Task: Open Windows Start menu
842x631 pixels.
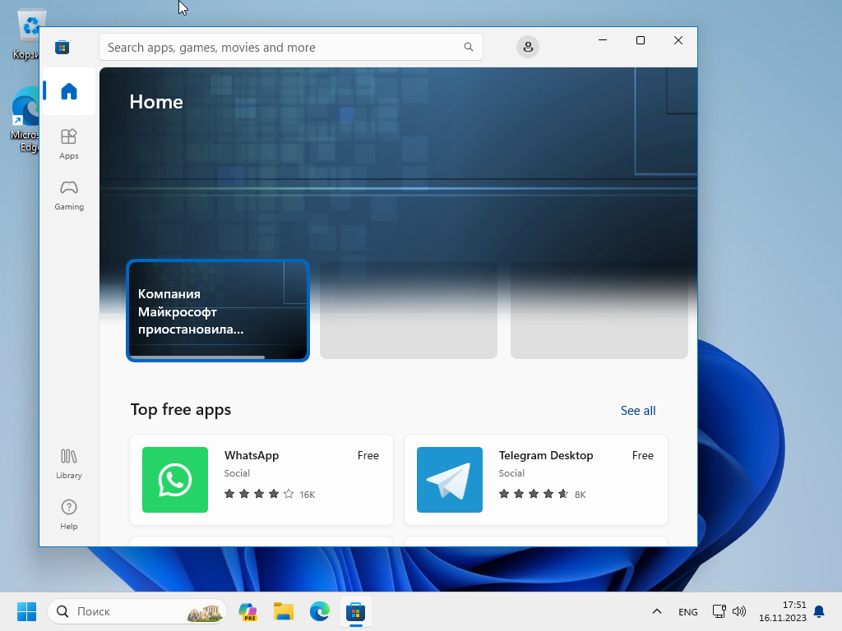Action: click(x=26, y=611)
